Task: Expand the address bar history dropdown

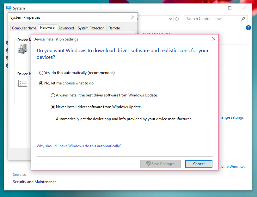Action: pyautogui.click(x=171, y=19)
